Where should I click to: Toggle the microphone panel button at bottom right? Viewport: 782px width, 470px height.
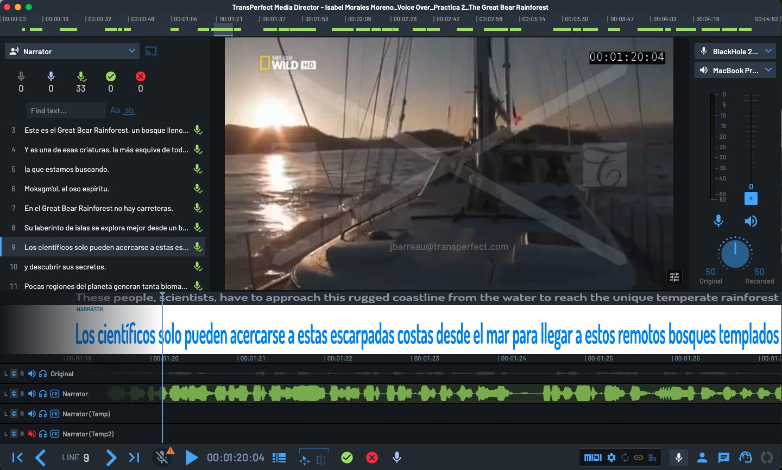[x=679, y=458]
